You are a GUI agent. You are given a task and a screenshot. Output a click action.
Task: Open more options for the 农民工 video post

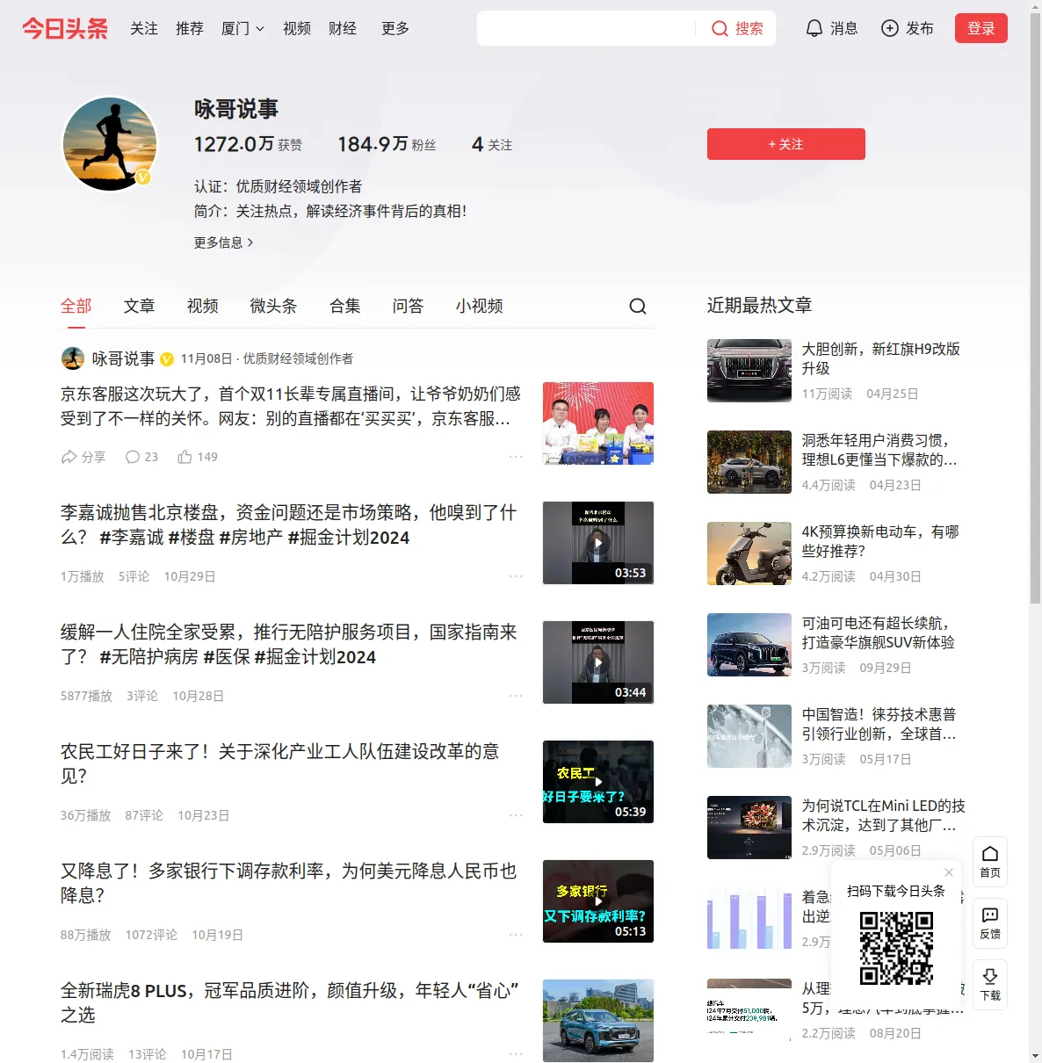click(x=516, y=815)
